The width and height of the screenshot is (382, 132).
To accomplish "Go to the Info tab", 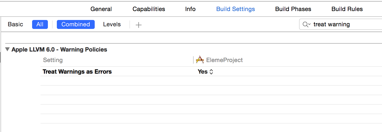I will (190, 9).
